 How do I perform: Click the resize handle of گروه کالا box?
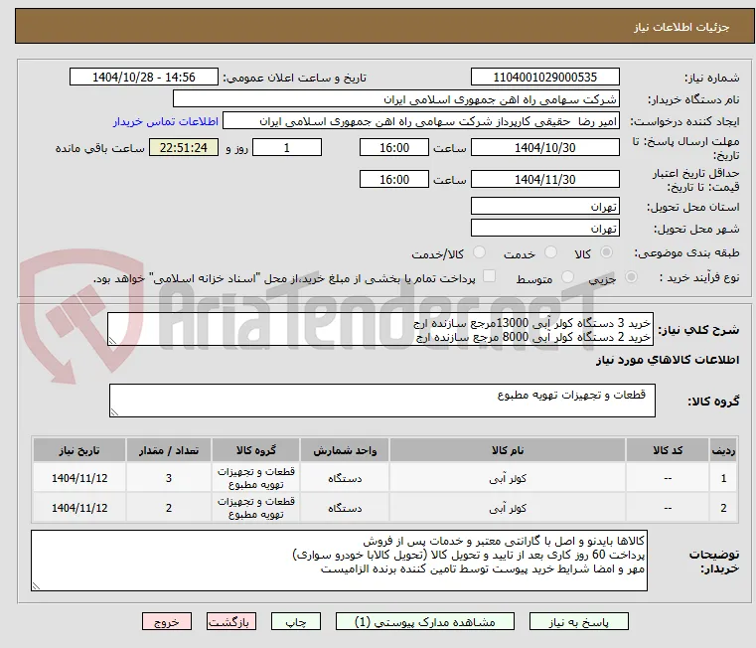tap(114, 411)
